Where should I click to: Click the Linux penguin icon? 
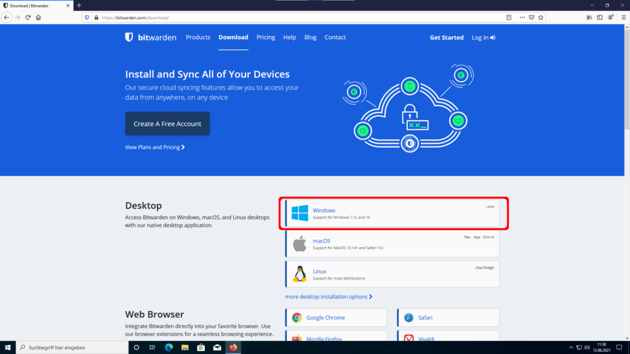pos(300,274)
